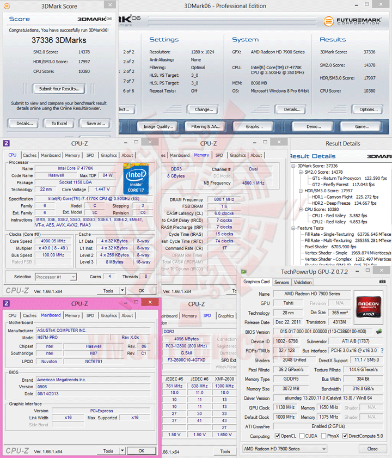This screenshot has height=458, width=392.
Task: Click the BIOS save chip icon in GPU-Z
Action: 379,332
